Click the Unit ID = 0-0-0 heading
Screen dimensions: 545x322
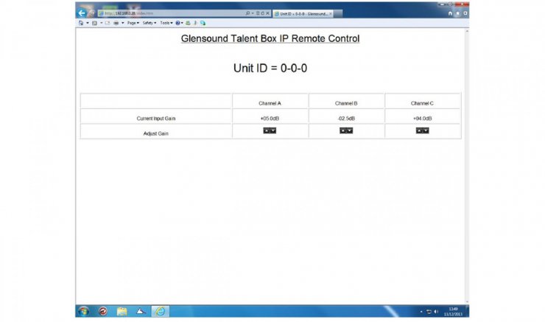(x=270, y=68)
